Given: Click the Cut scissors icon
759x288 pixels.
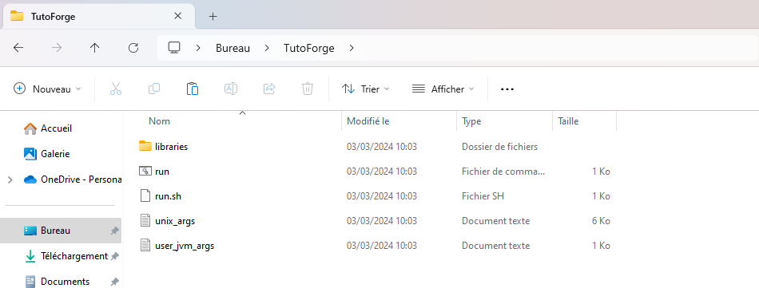Looking at the screenshot, I should click(x=116, y=89).
